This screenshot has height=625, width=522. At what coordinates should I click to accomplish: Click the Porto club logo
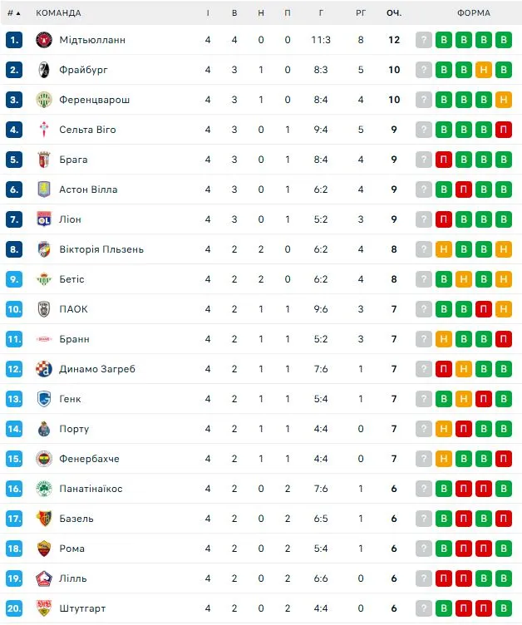point(44,429)
